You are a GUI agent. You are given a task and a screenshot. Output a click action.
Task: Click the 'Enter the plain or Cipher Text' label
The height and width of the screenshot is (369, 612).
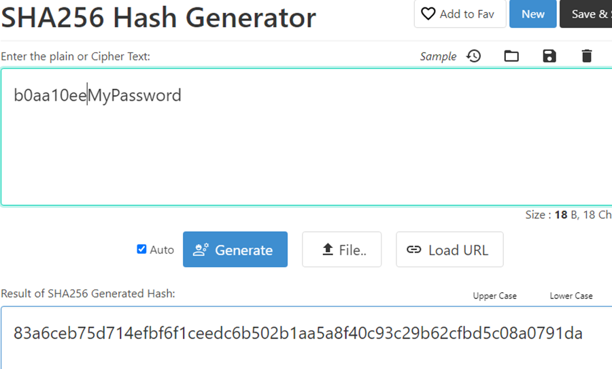click(75, 56)
